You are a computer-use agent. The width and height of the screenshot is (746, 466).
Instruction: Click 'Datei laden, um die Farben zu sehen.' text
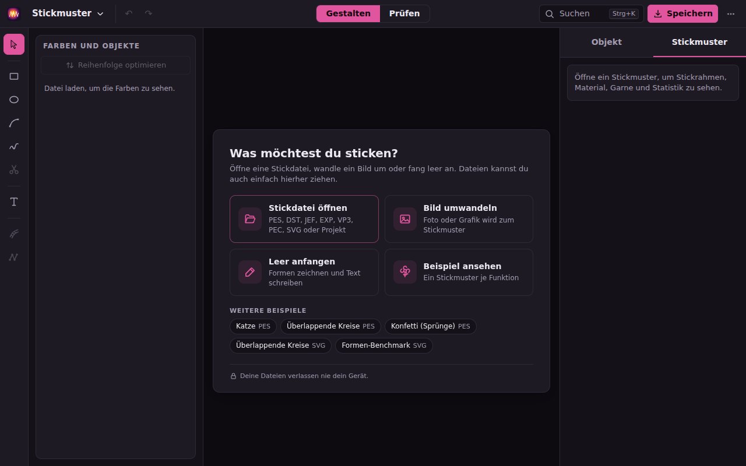click(x=110, y=89)
